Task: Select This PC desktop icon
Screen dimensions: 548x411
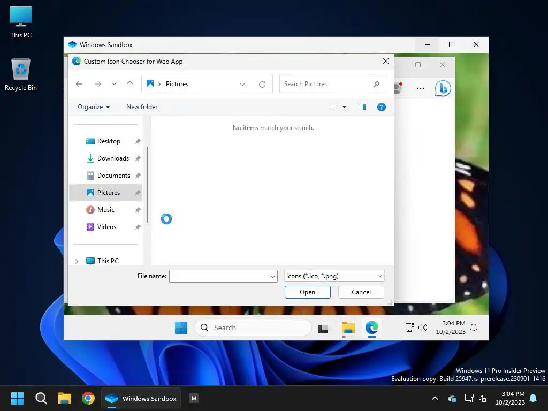Action: coord(21,22)
